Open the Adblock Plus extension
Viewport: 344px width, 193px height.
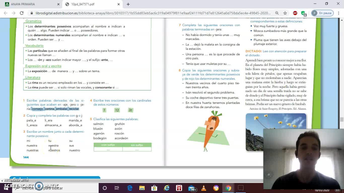tap(295, 13)
